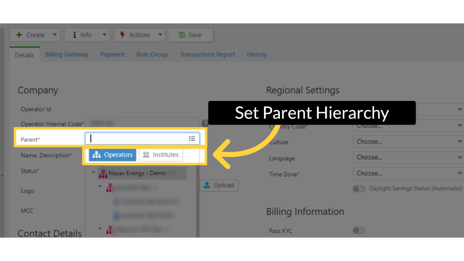Image resolution: width=464 pixels, height=261 pixels.
Task: Click the help question mark icon
Action: coord(204,124)
